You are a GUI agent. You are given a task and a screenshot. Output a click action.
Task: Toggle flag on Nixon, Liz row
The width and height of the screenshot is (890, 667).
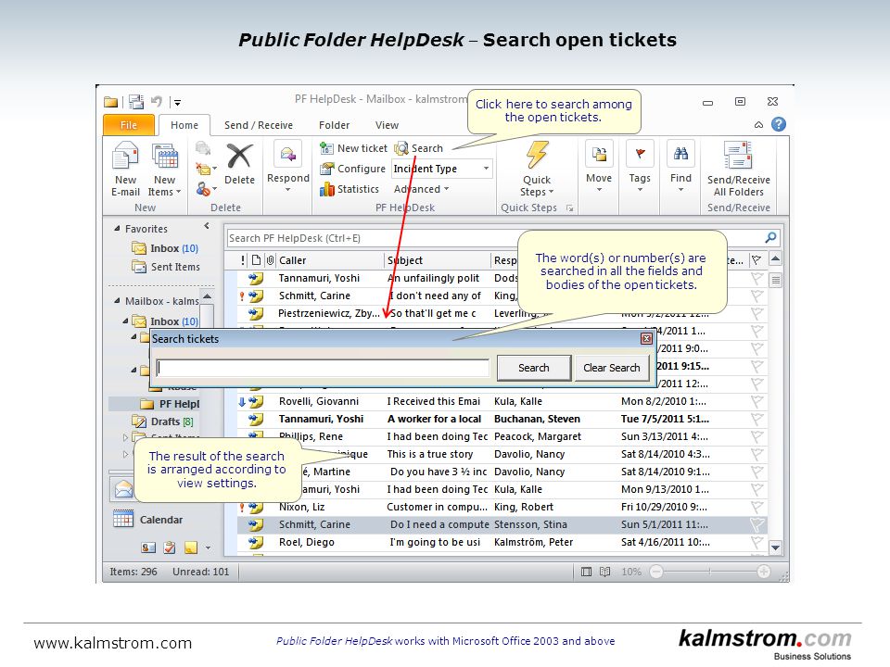click(756, 507)
